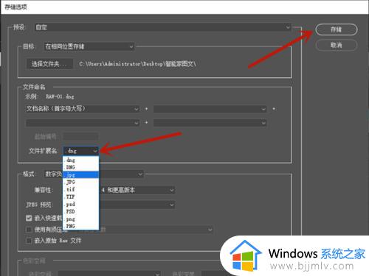Click the folder path C:\Users\Administrator\Desktop text
This screenshot has height=276, width=369.
click(137, 64)
